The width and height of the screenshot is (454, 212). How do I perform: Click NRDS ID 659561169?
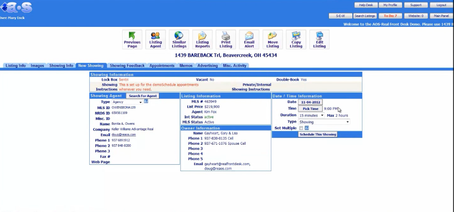[x=119, y=113]
